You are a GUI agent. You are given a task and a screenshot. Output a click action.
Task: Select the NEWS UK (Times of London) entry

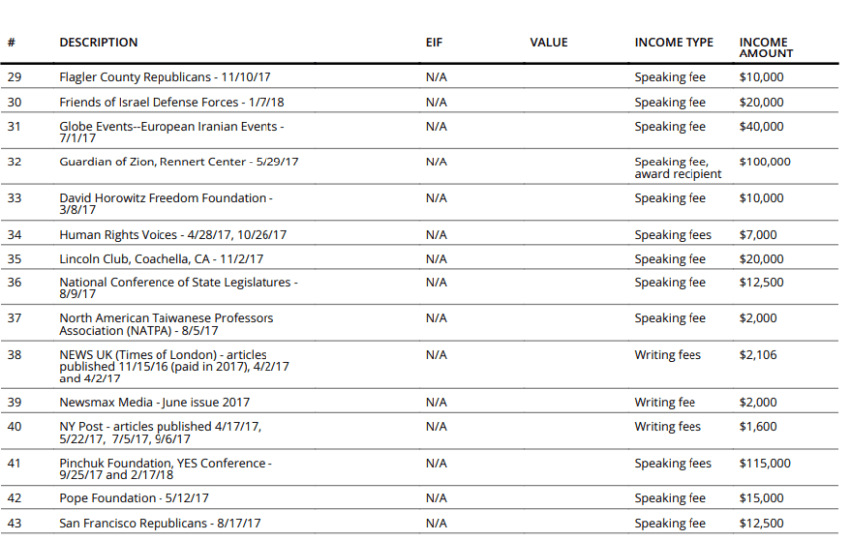tap(174, 367)
